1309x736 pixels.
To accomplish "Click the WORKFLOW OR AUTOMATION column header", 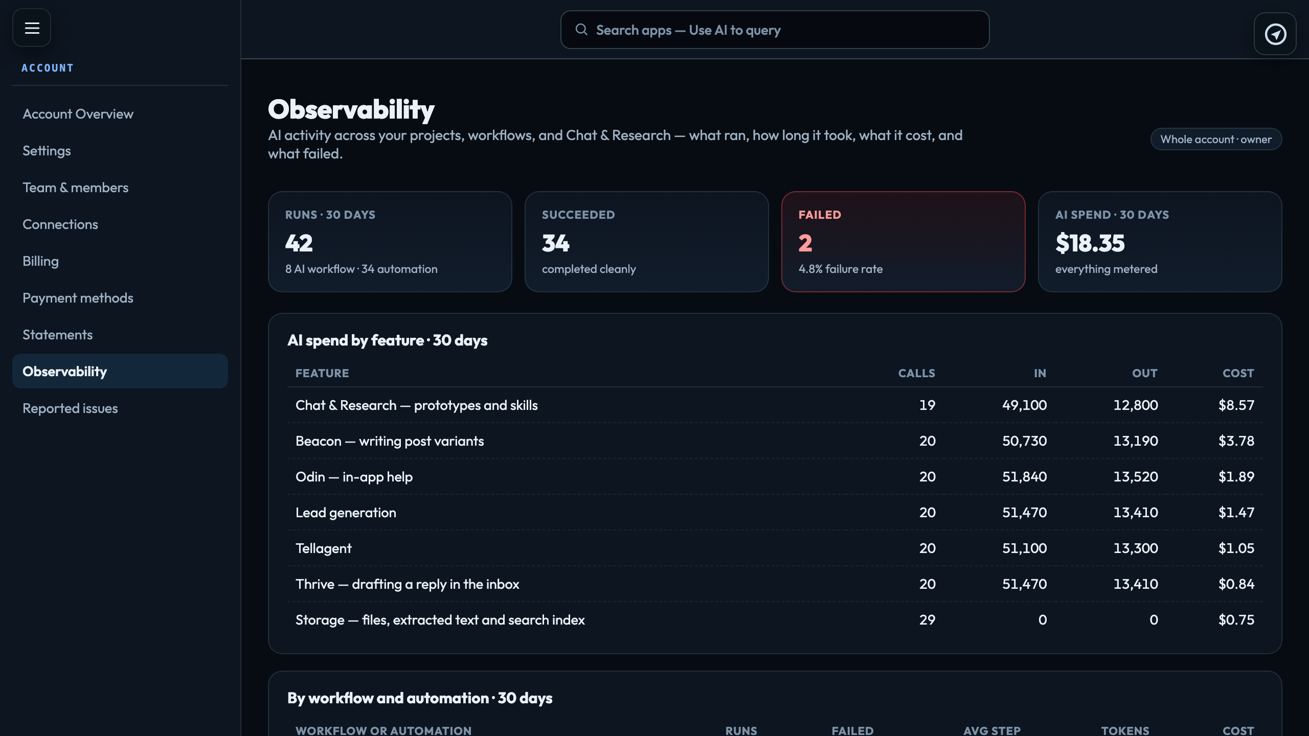I will click(383, 730).
